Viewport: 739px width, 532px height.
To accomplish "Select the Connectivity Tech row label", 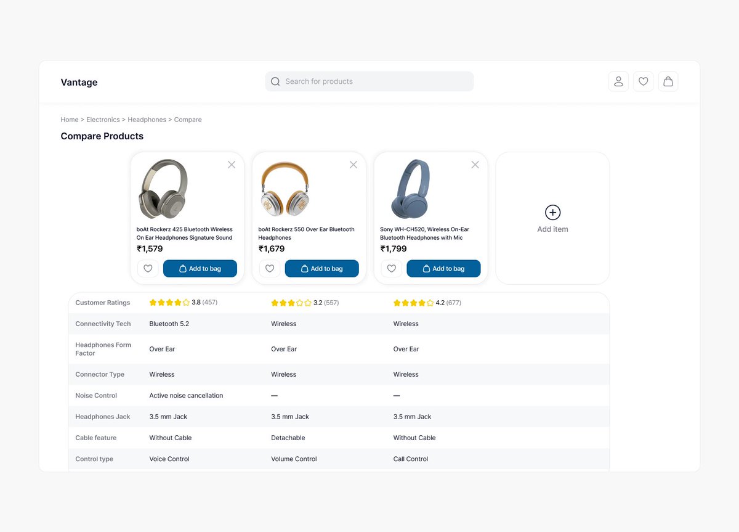I will pyautogui.click(x=103, y=324).
